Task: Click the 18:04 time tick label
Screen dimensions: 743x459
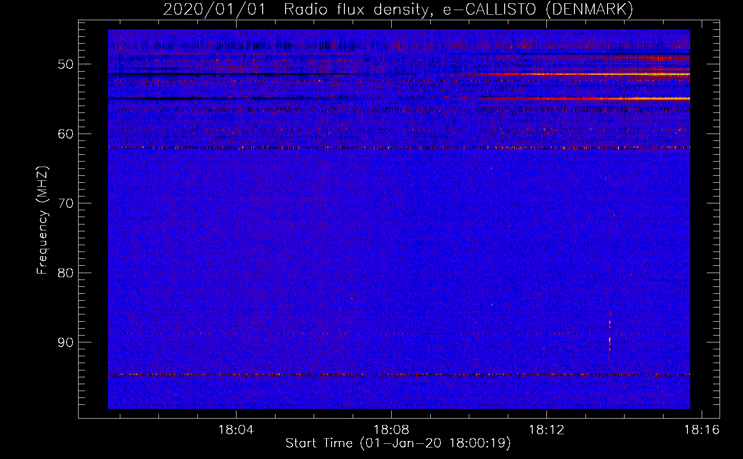Action: tap(236, 430)
